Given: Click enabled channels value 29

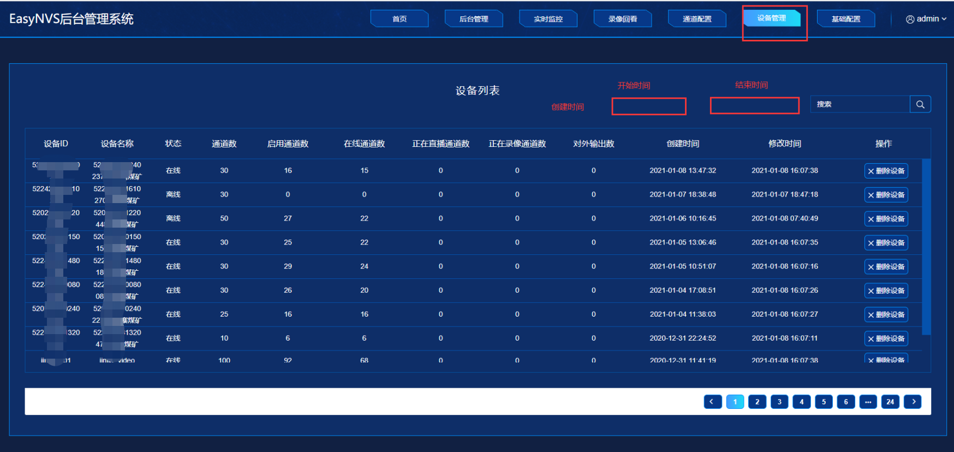Looking at the screenshot, I should 288,266.
